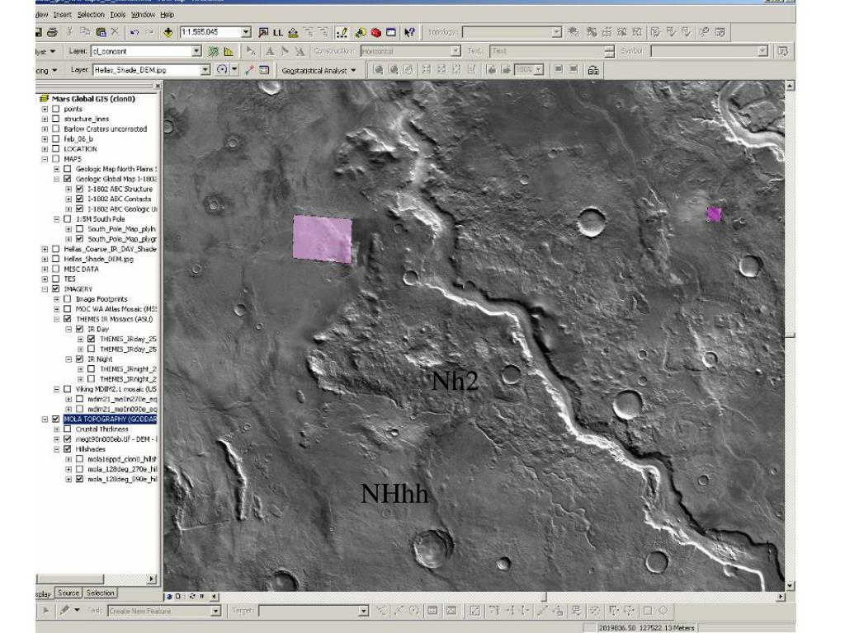Viewport: 845px width, 633px height.
Task: Click the yellow histogram icon
Action: [x=229, y=52]
